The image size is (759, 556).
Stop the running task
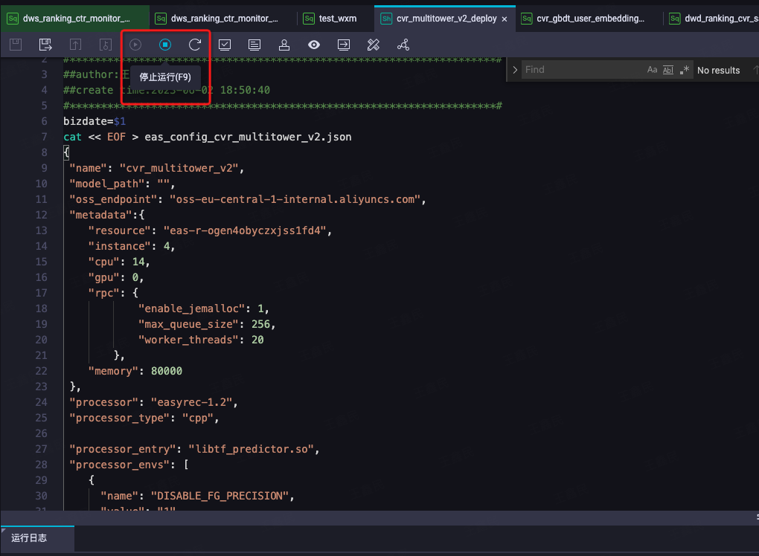165,45
